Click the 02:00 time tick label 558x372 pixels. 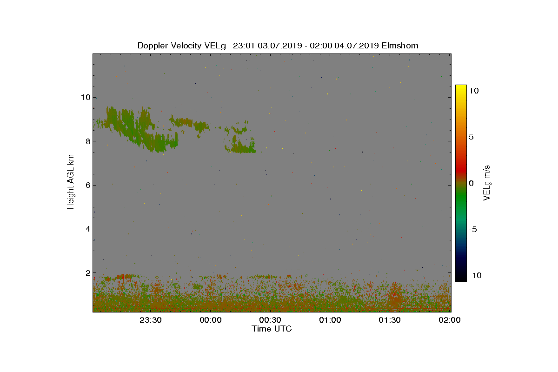pos(449,320)
